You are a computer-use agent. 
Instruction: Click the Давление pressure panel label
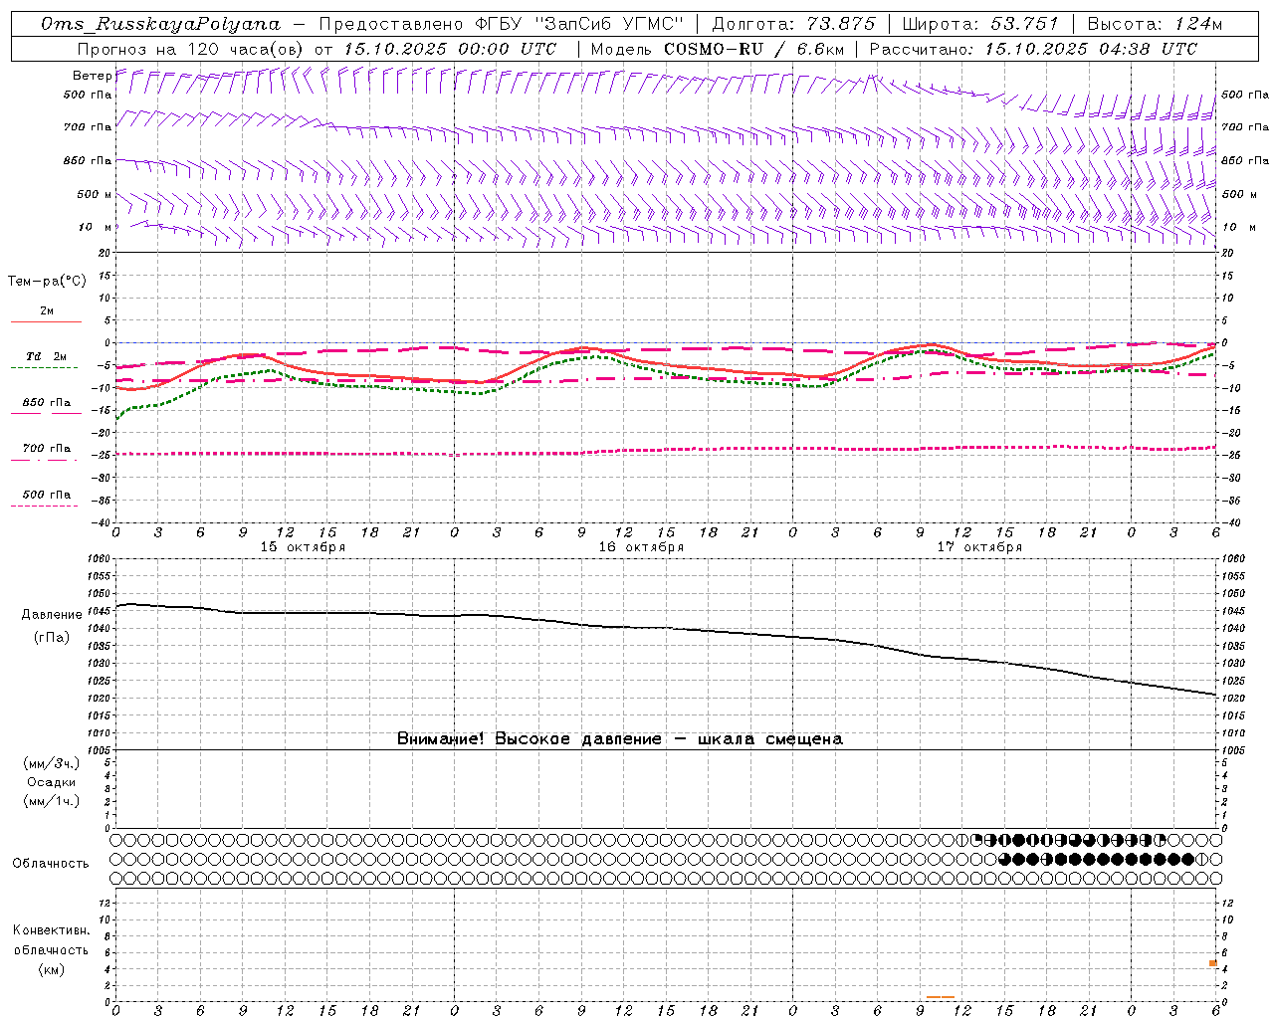[x=52, y=615]
